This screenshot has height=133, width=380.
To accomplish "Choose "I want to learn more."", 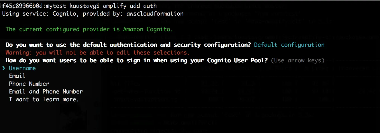I will (x=44, y=99).
